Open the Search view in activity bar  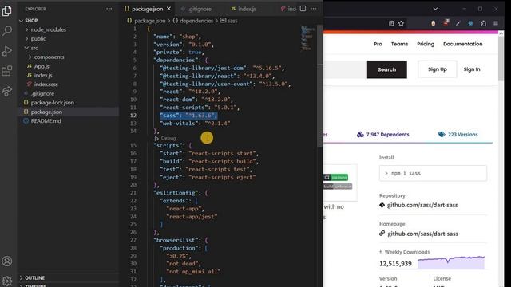point(7,31)
